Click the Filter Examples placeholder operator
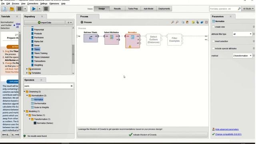The height and width of the screenshot is (144, 256). point(174,40)
